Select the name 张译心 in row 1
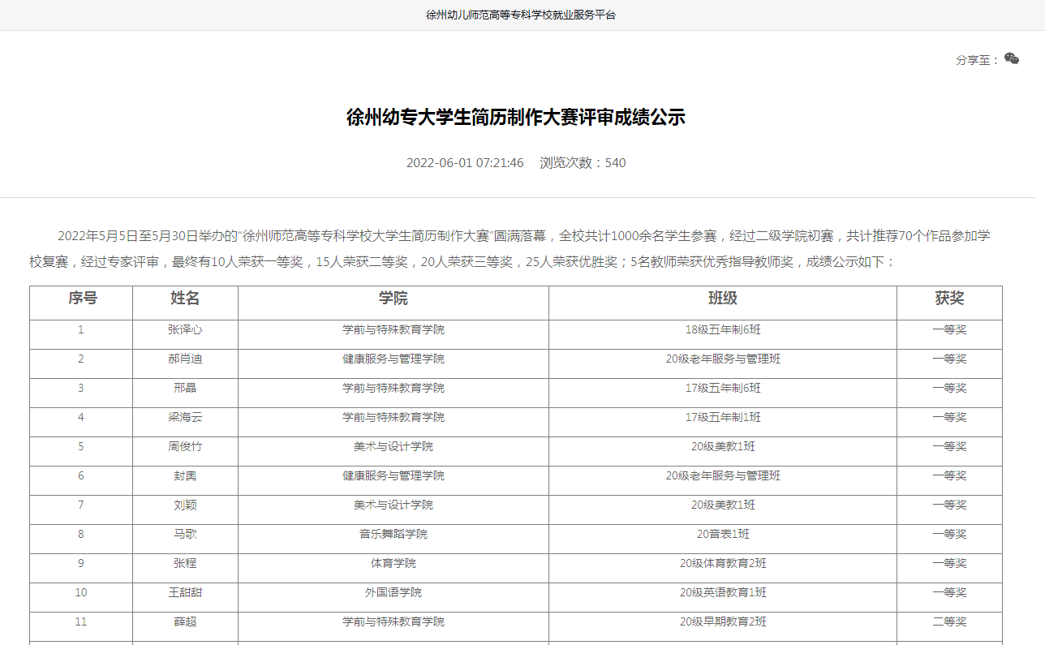The width and height of the screenshot is (1045, 645). (x=185, y=330)
